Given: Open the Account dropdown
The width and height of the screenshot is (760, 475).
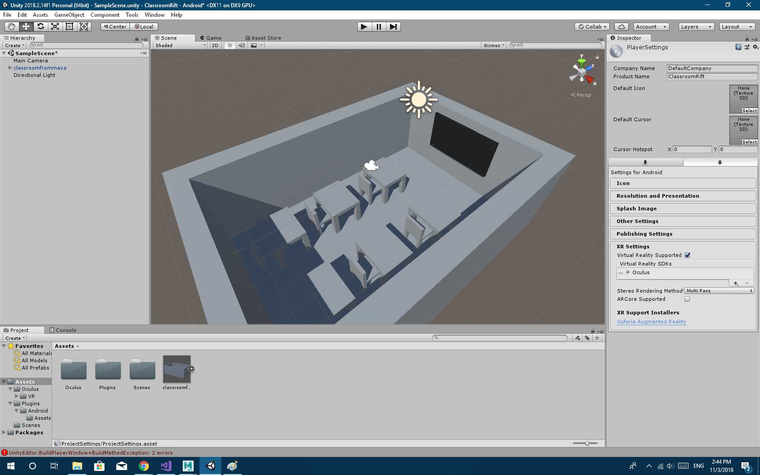Looking at the screenshot, I should (651, 27).
